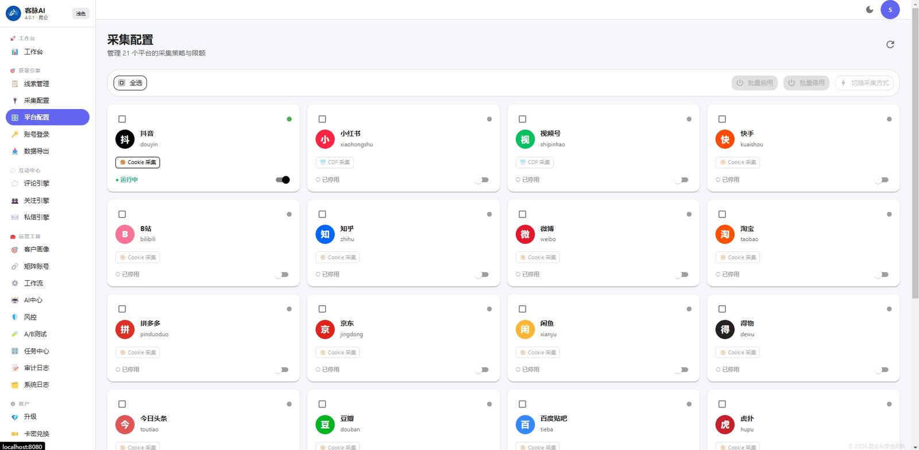919x450 pixels.
Task: Enable the 得物 collection switch
Action: click(x=882, y=370)
